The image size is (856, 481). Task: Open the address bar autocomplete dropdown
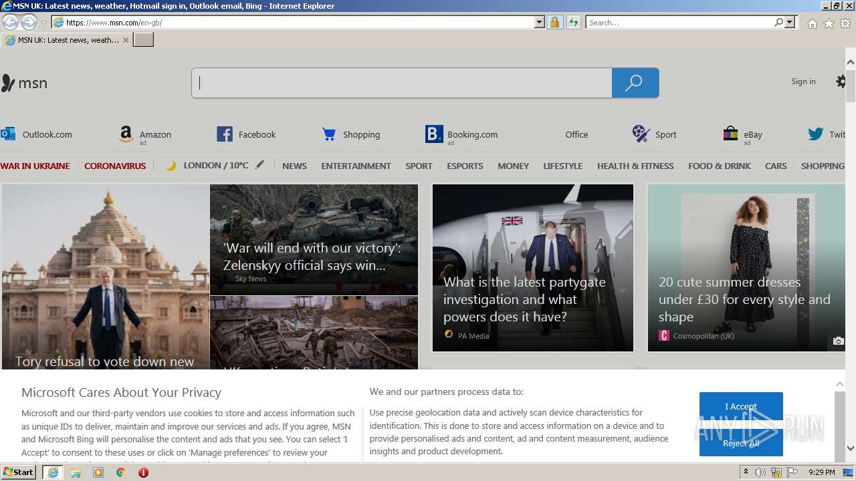point(540,22)
